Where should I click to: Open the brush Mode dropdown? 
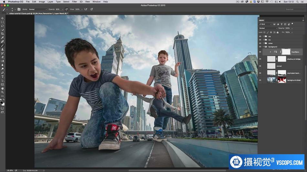click(38, 9)
